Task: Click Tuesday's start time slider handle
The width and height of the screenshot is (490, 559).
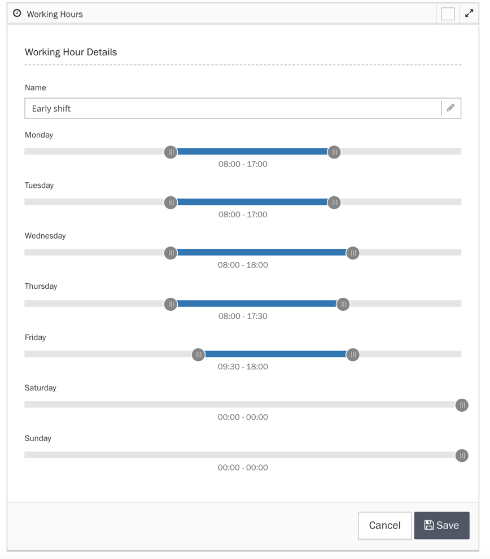Action: tap(170, 203)
